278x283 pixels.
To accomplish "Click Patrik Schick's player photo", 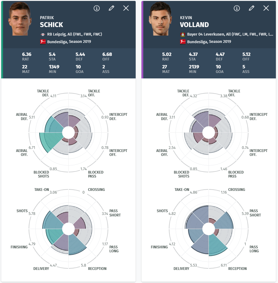I will pyautogui.click(x=20, y=19).
